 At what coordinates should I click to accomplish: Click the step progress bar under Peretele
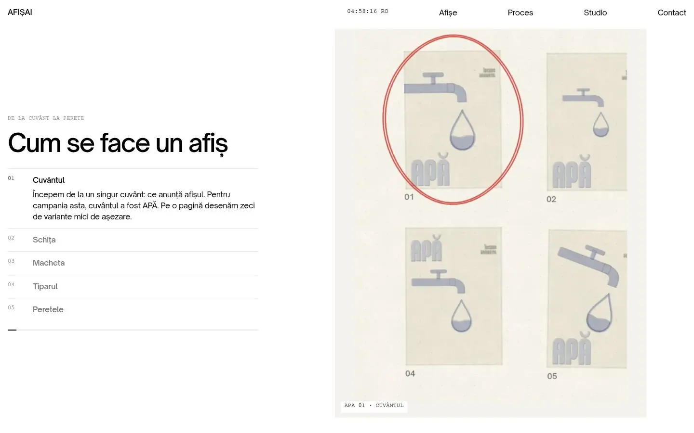point(133,330)
